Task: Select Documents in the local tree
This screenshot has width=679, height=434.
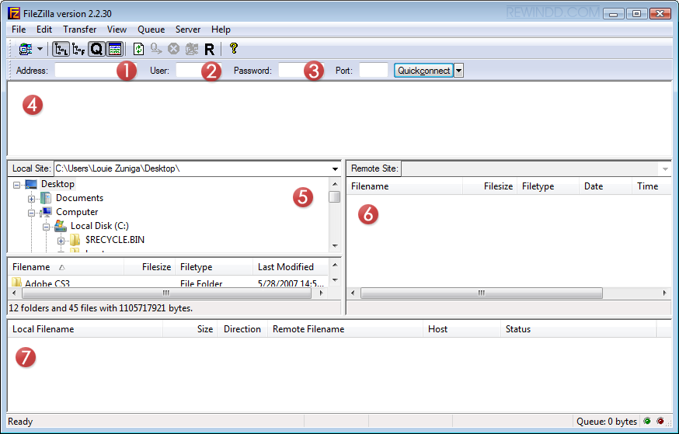Action: [80, 198]
